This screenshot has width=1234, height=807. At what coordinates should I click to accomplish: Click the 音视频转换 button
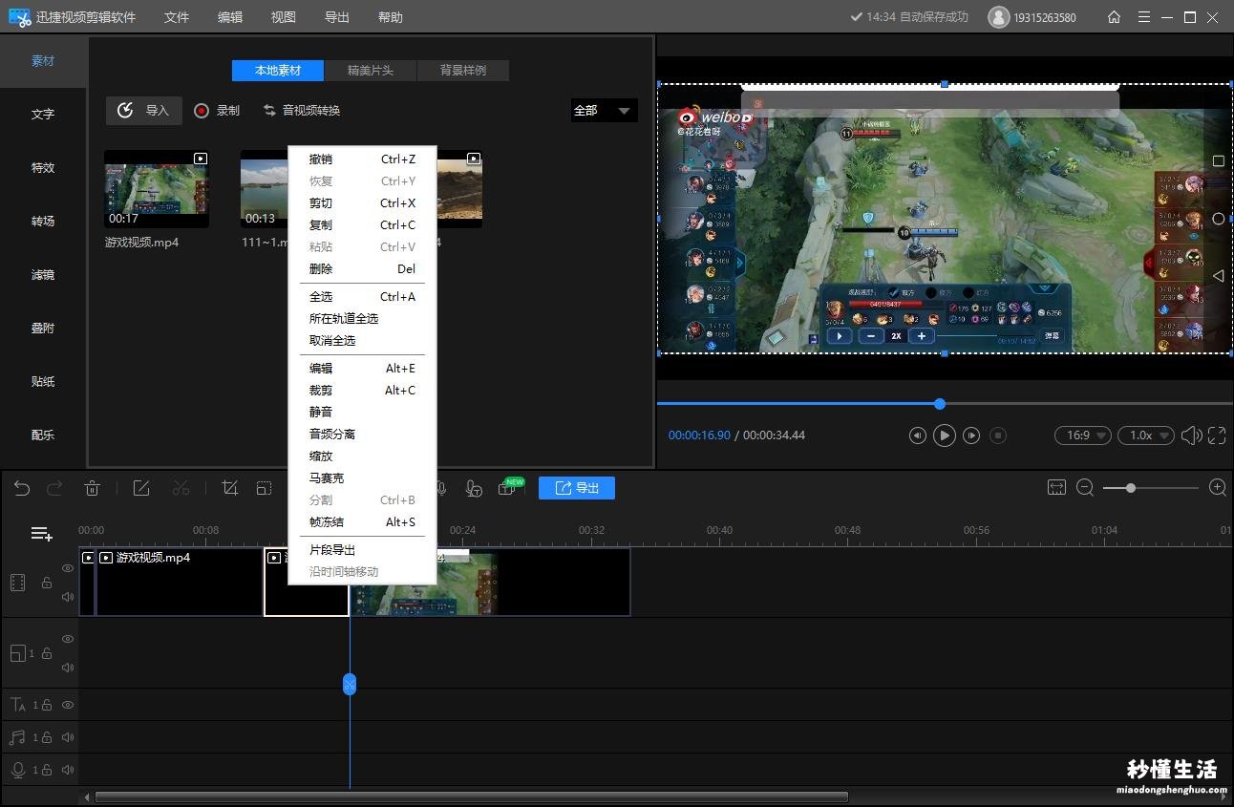(302, 111)
